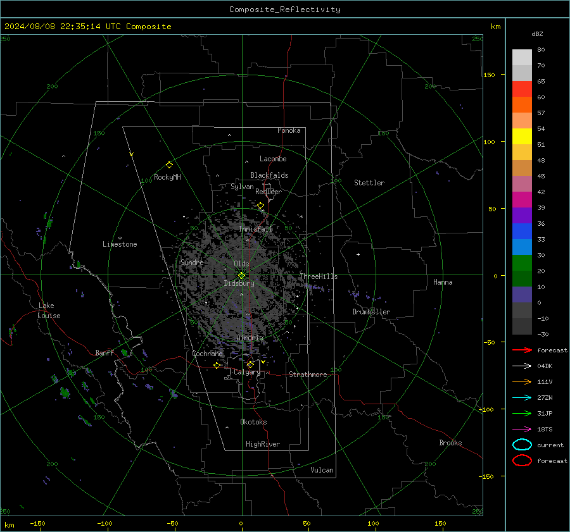
Task: Select the RedDeer map label
Action: (269, 192)
